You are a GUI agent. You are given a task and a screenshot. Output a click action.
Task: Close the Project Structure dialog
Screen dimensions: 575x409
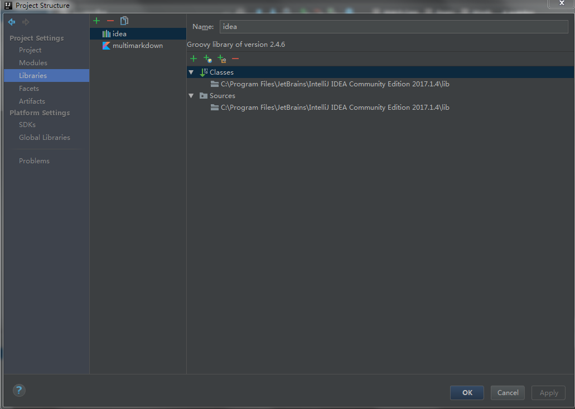pyautogui.click(x=562, y=3)
